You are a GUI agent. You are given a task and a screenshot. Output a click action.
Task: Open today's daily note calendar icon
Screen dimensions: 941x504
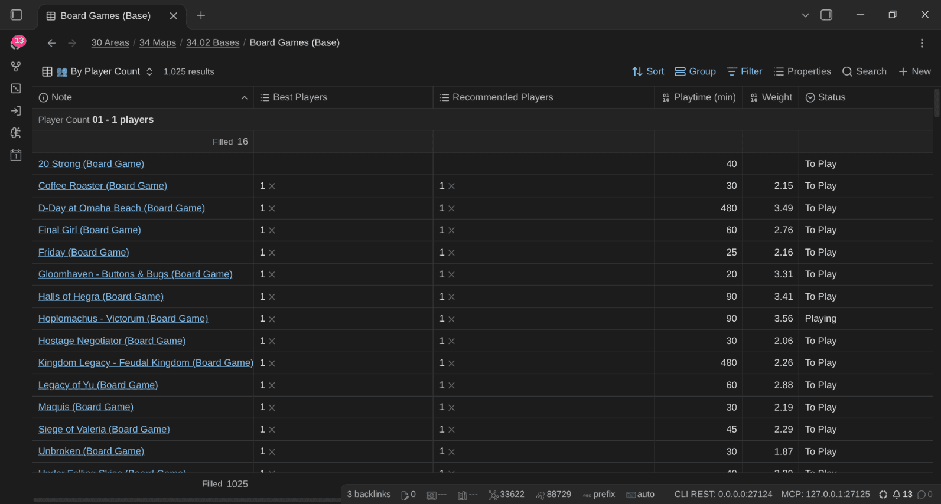(16, 155)
